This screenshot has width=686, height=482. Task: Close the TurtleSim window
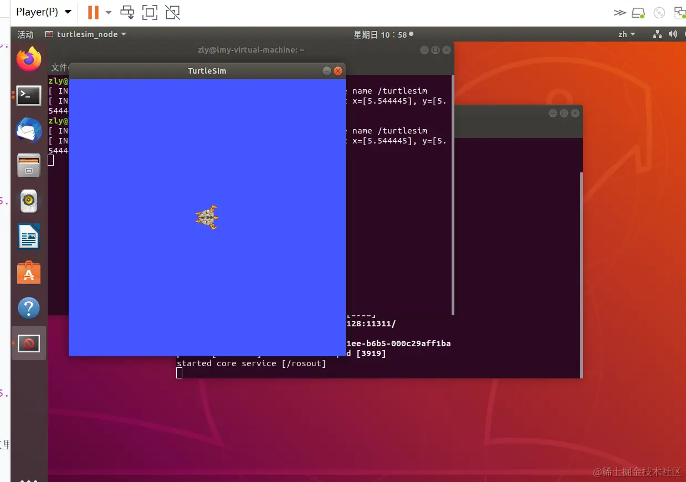point(338,71)
